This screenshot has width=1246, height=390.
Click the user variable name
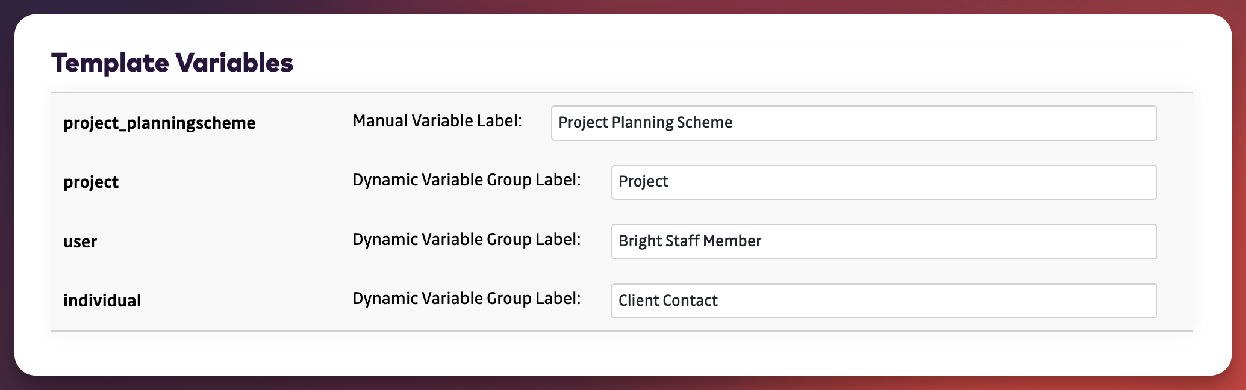(80, 241)
